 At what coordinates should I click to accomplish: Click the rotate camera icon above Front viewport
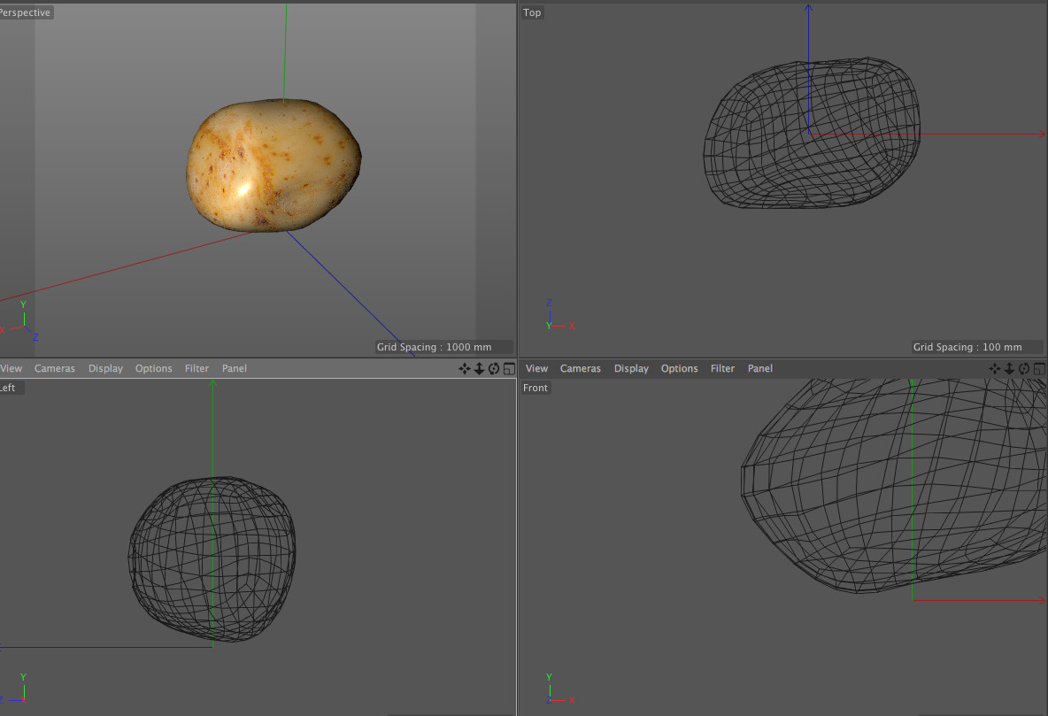click(x=1024, y=369)
